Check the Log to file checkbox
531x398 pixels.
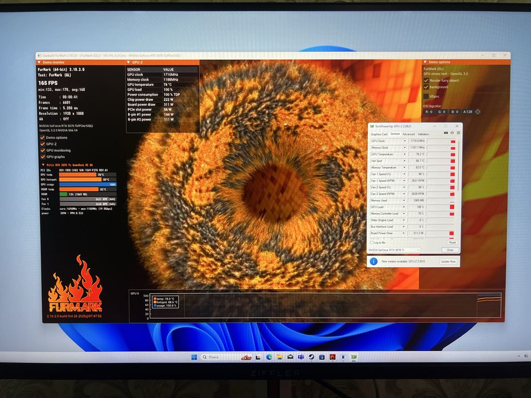372,243
